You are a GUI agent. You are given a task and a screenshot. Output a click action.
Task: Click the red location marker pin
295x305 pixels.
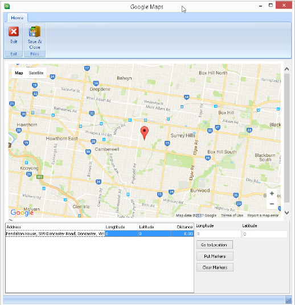(x=144, y=133)
